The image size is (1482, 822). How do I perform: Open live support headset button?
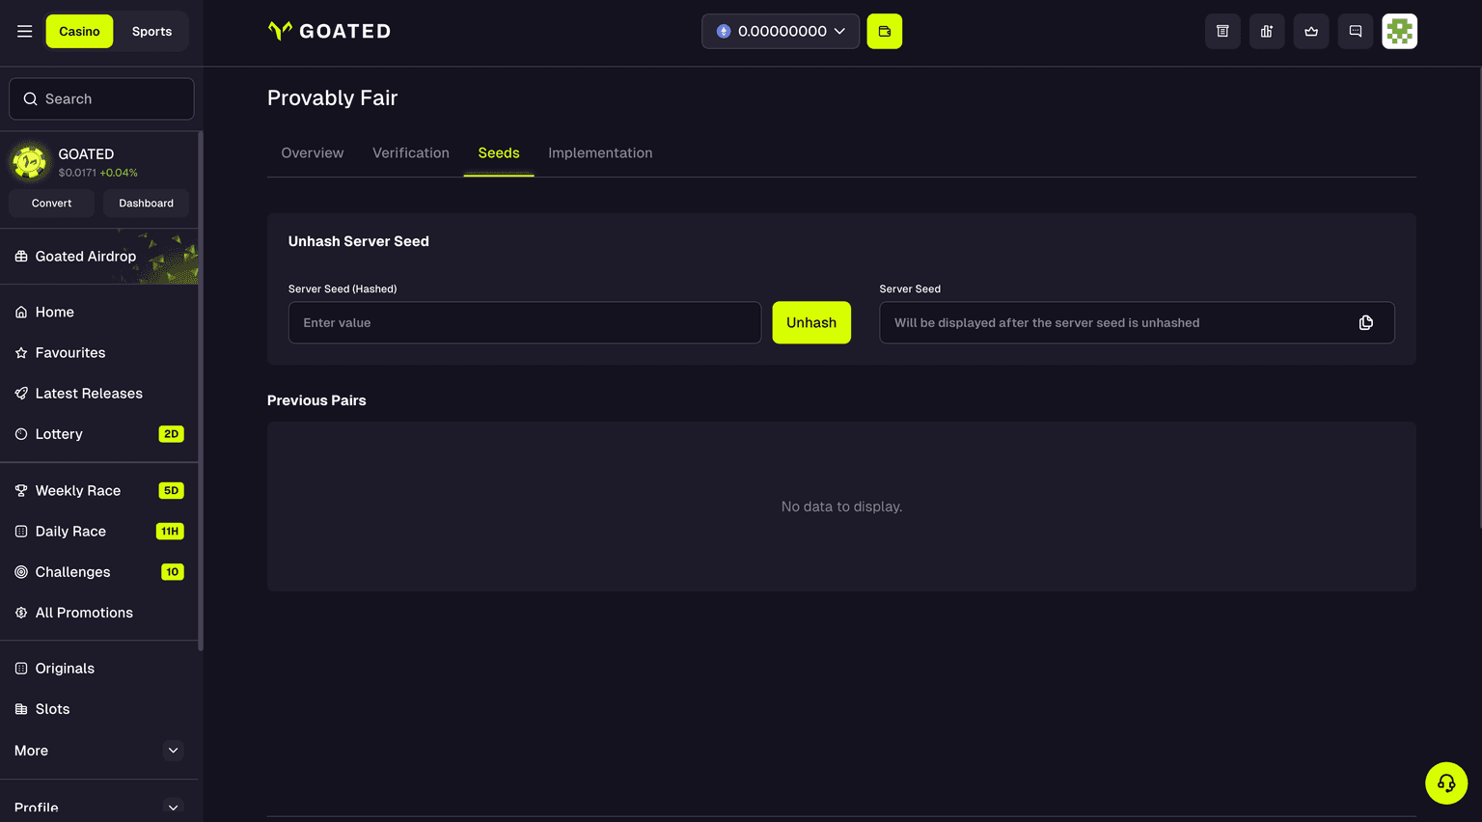(x=1446, y=783)
